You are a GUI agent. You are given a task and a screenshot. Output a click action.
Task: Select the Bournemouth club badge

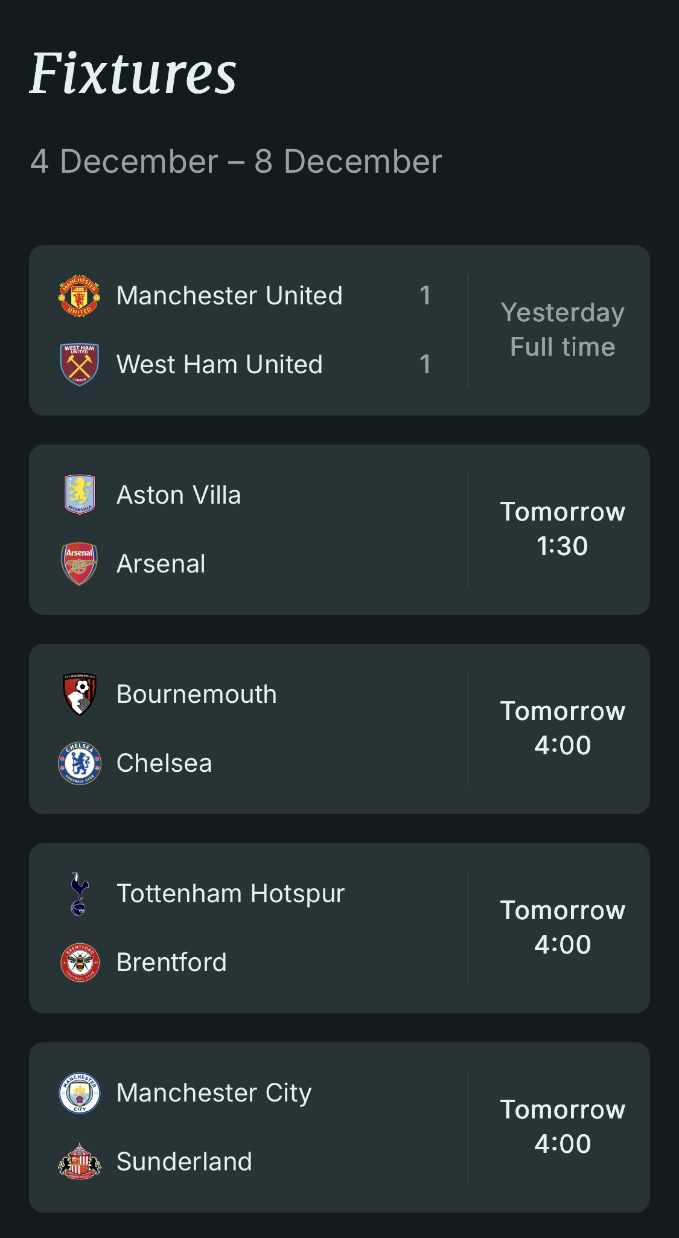coord(79,694)
